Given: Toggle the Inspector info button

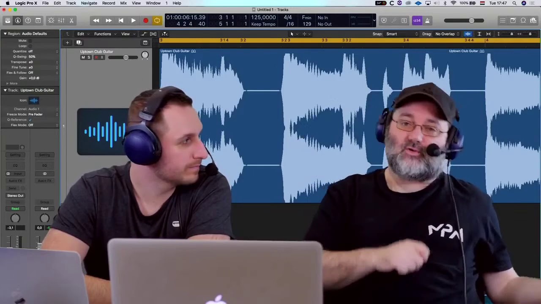Looking at the screenshot, I should pos(18,20).
